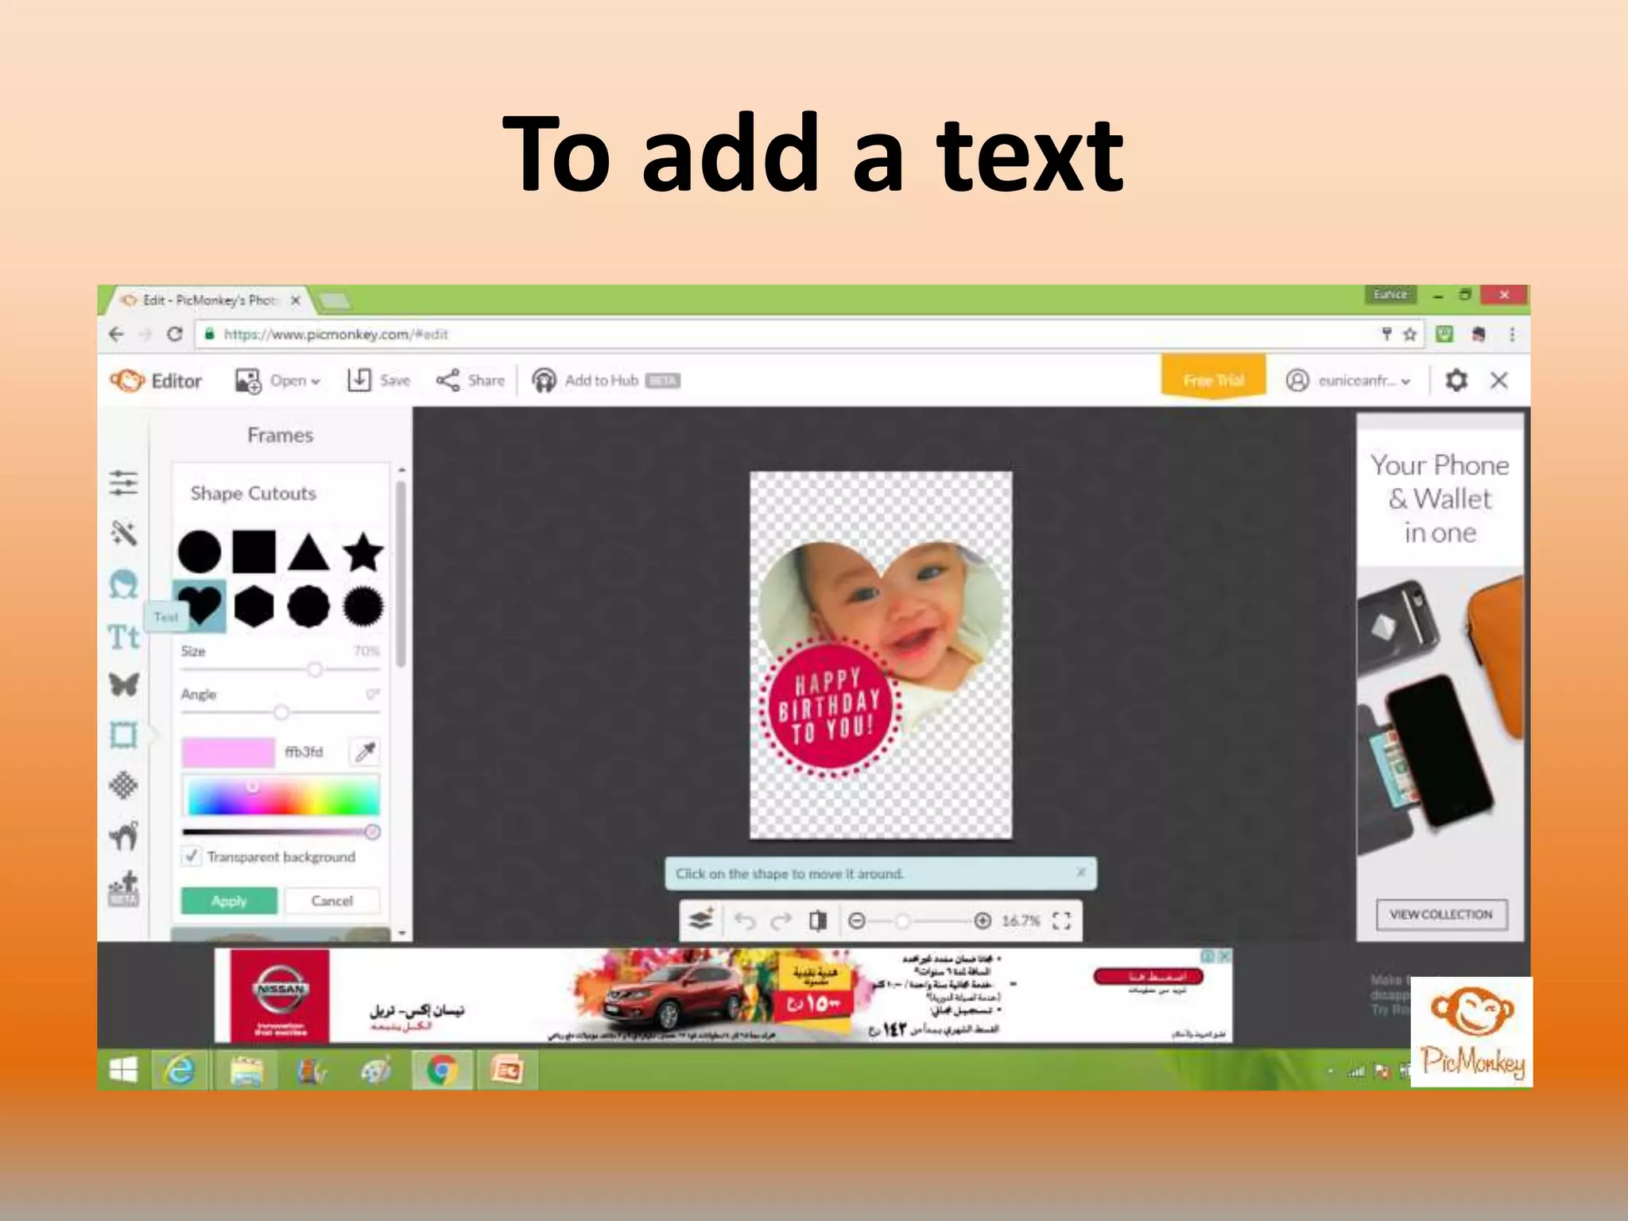Select the Frames tool icon
This screenshot has height=1221, width=1628.
pos(123,735)
